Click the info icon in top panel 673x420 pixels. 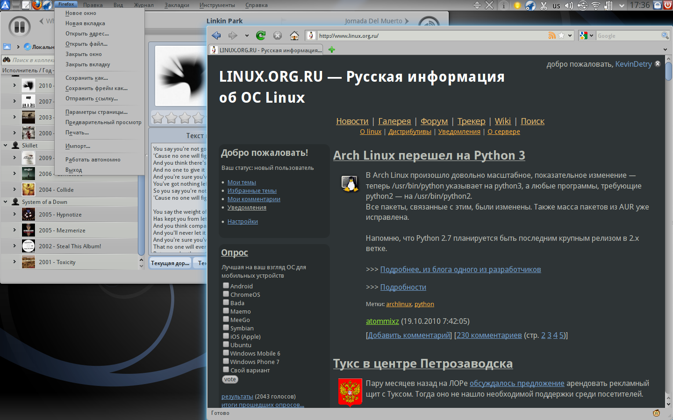point(503,6)
